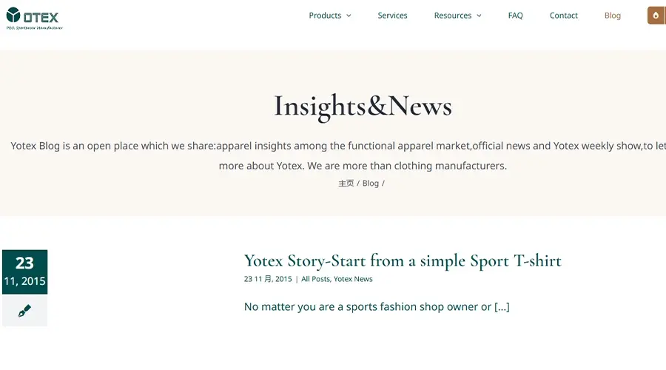Screen dimensions: 666x370
Task: Click the PRO Sportswear Manufacturer tagline
Action: tap(34, 28)
